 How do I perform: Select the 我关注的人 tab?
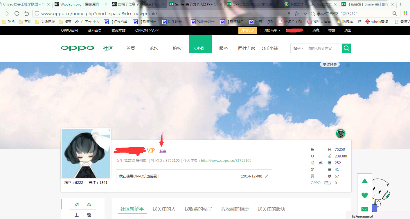click(164, 209)
